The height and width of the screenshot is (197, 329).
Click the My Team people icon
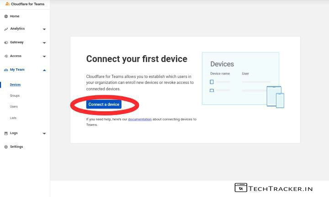(6, 70)
